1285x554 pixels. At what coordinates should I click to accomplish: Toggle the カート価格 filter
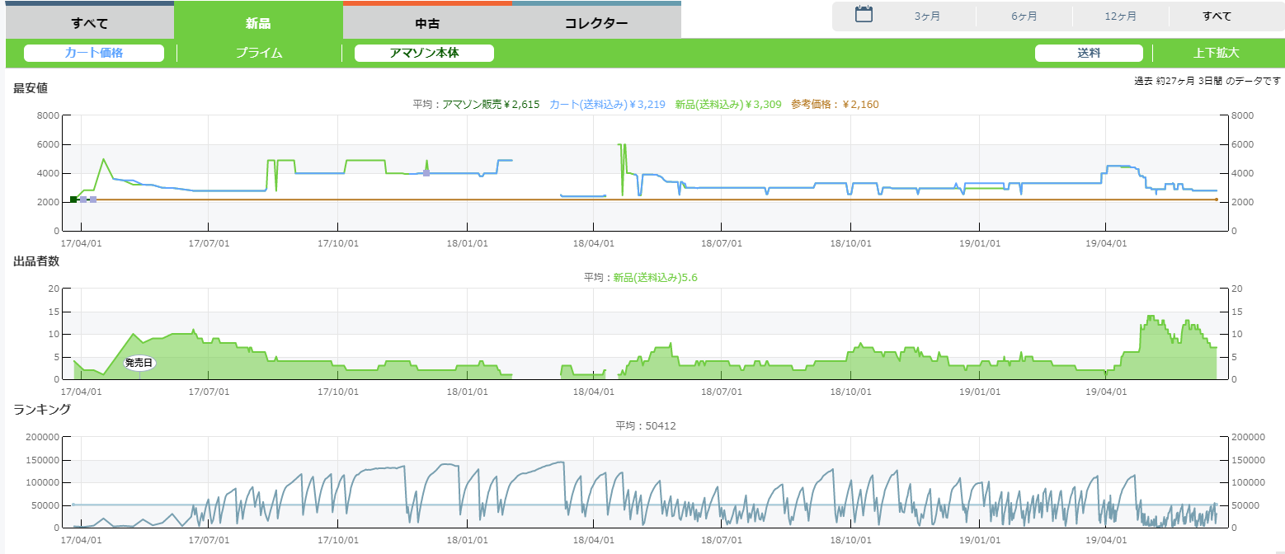[94, 53]
